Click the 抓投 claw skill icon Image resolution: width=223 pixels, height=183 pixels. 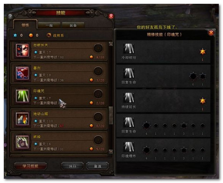23,142
